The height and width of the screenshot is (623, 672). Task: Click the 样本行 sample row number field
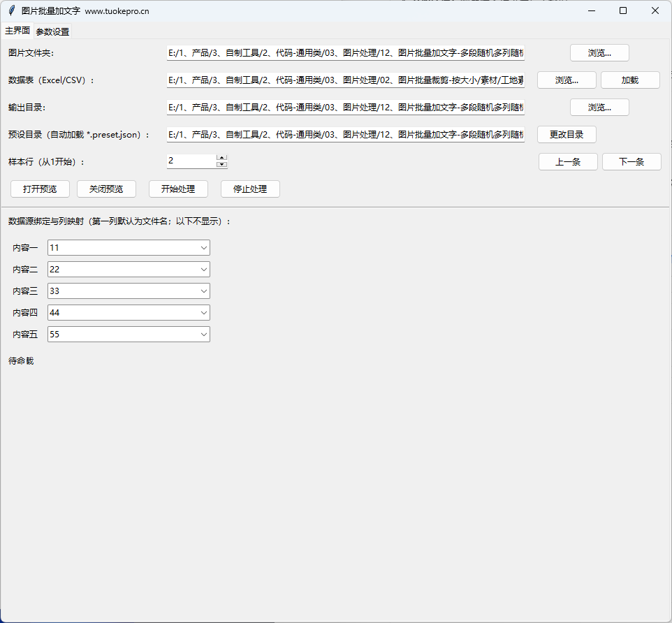pyautogui.click(x=191, y=161)
